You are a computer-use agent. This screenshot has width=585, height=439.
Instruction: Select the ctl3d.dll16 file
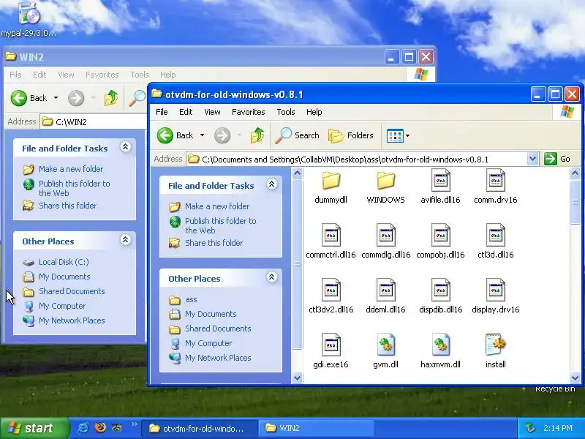[496, 241]
